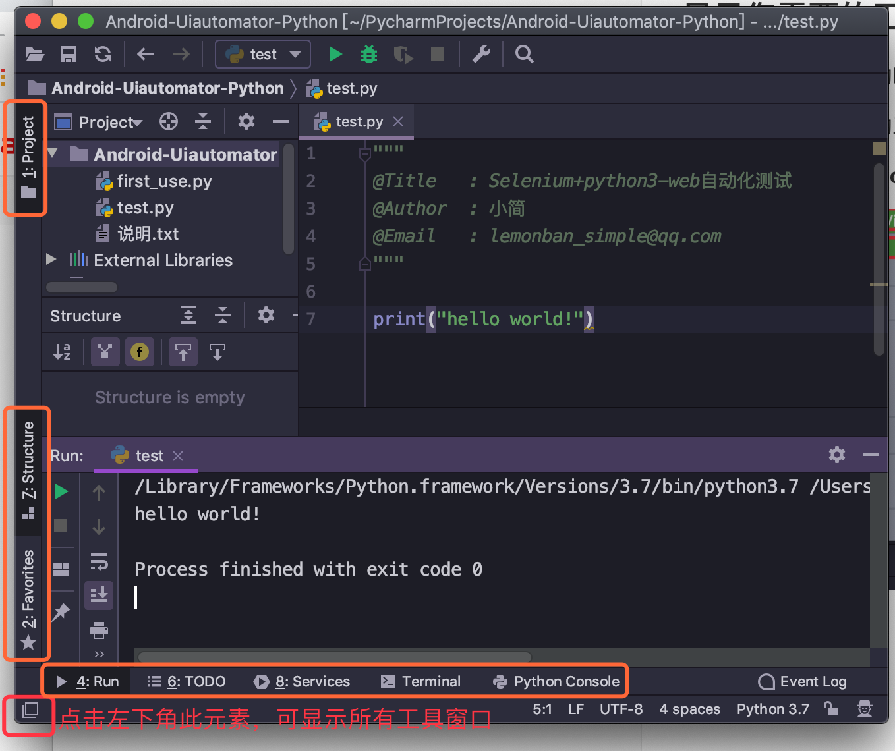Viewport: 895px width, 751px height.
Task: Click the horizontal scrollbar in run console
Action: [x=335, y=656]
